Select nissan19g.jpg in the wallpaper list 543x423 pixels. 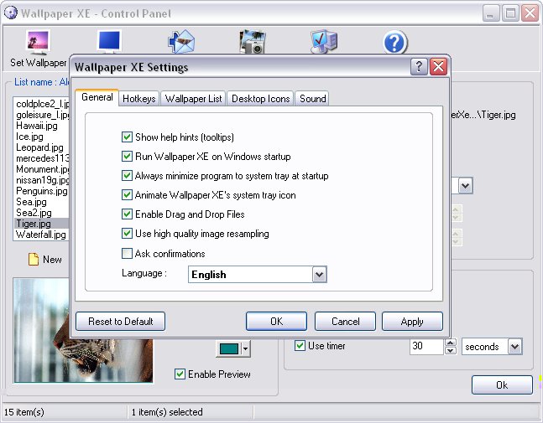pyautogui.click(x=42, y=180)
